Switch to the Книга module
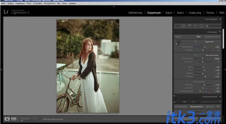The image size is (226, 124). [x=180, y=13]
